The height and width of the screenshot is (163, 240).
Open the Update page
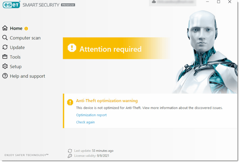(x=17, y=47)
